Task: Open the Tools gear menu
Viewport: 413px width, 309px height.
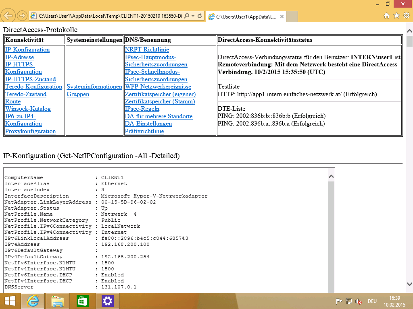Action: coord(407,16)
